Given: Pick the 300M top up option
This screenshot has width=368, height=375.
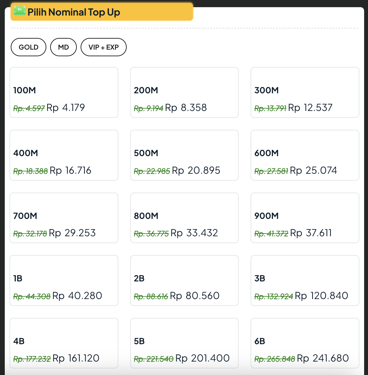Looking at the screenshot, I should (305, 92).
